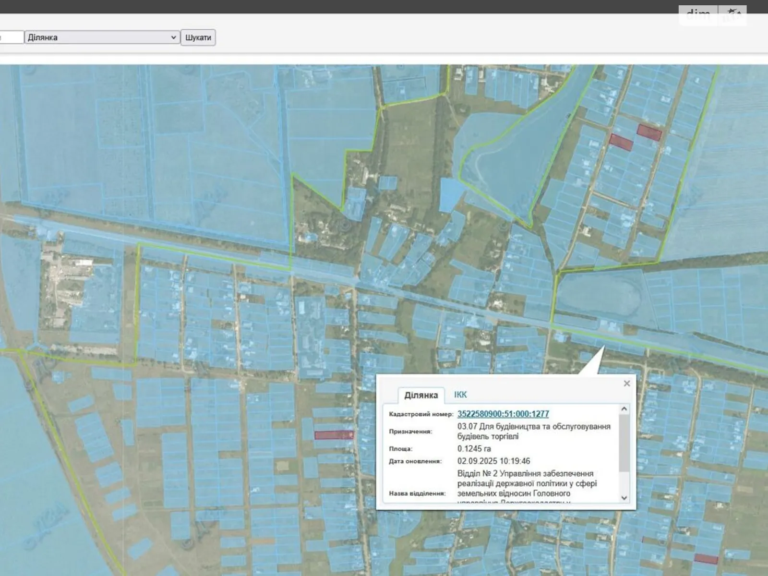Image resolution: width=768 pixels, height=576 pixels.
Task: Close the parcel info popup
Action: (x=626, y=383)
